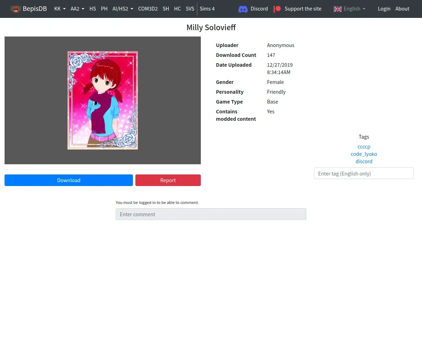Open the COM3D2 section
422x351 pixels.
pyautogui.click(x=148, y=9)
